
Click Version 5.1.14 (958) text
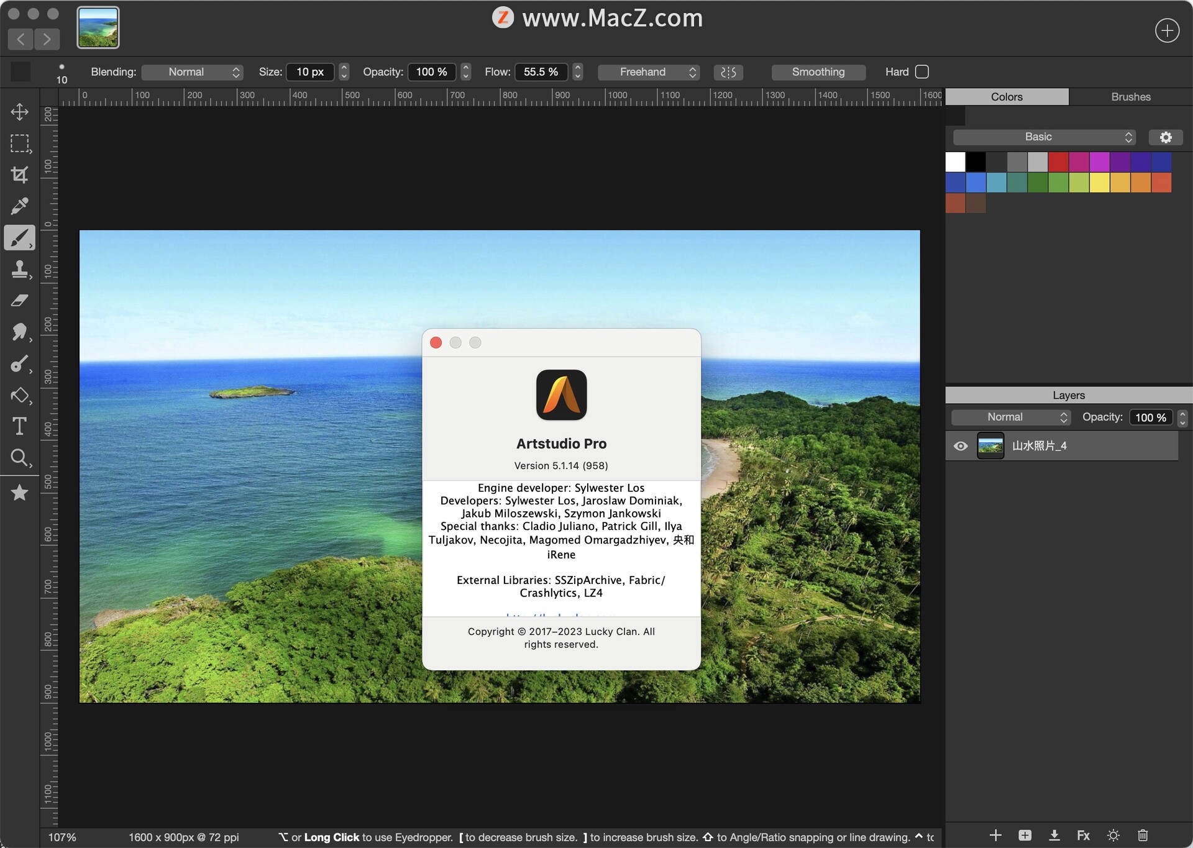pos(561,466)
